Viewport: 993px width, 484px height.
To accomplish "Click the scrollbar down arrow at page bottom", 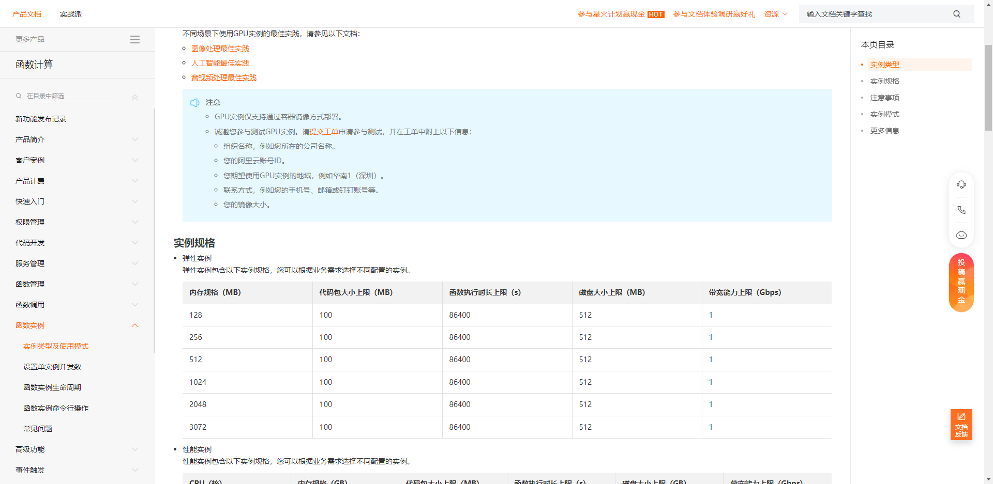I will 988,479.
